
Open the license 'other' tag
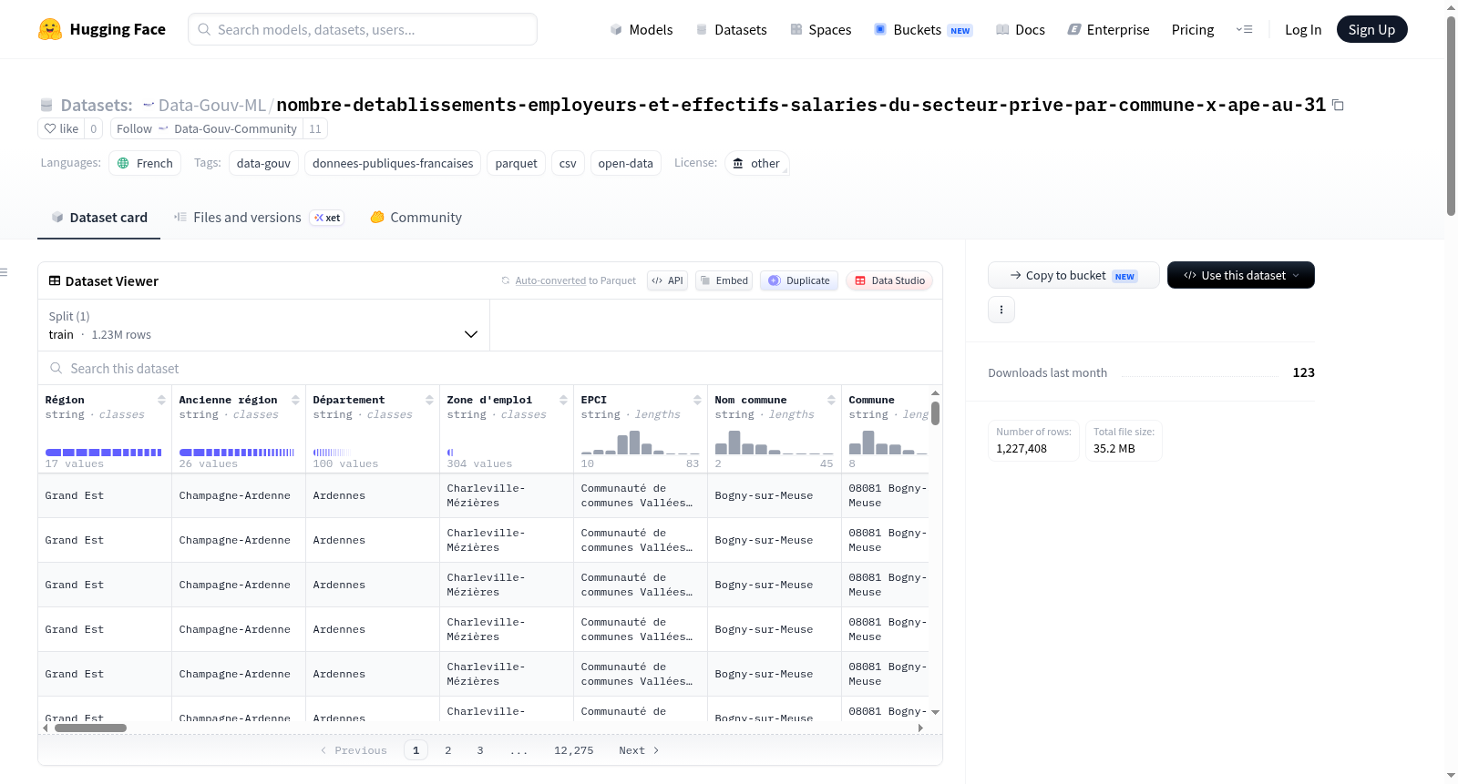[x=757, y=163]
